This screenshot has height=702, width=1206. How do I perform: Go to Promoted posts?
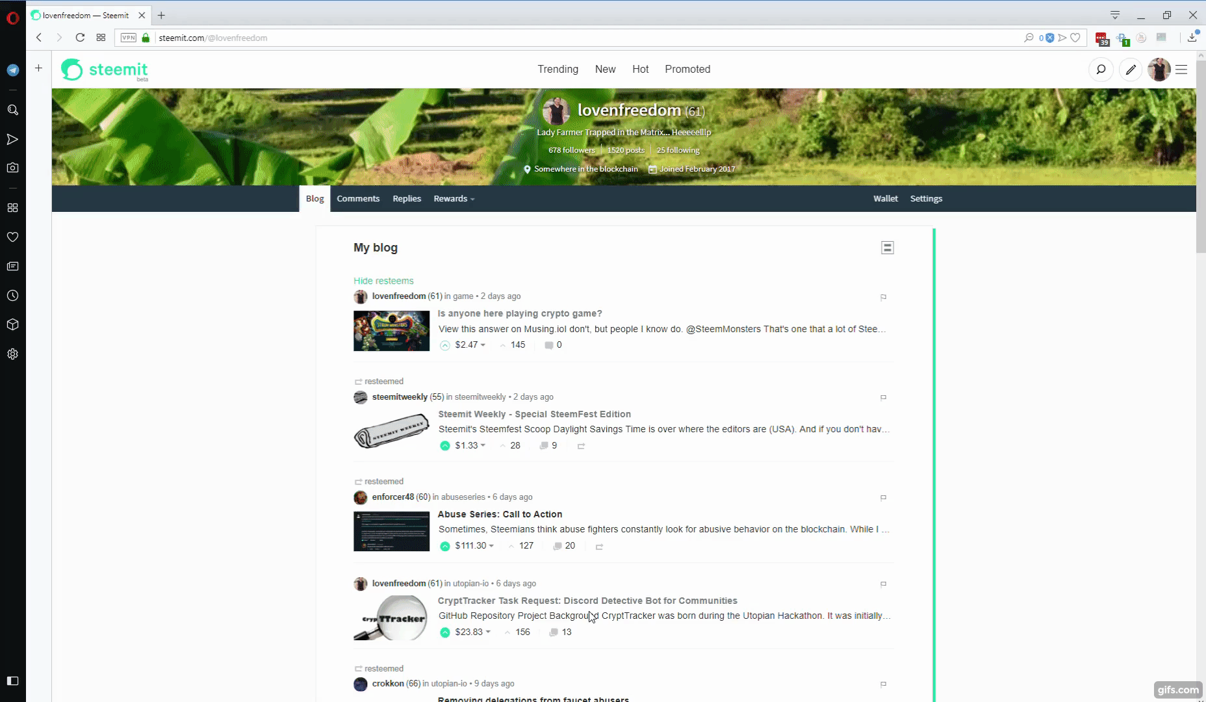click(687, 69)
